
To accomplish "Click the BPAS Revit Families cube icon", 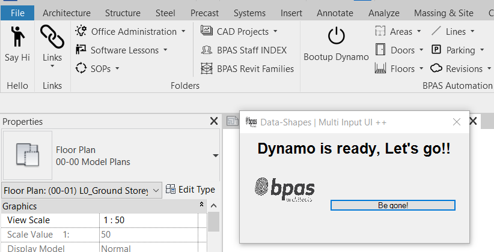I will pyautogui.click(x=207, y=68).
